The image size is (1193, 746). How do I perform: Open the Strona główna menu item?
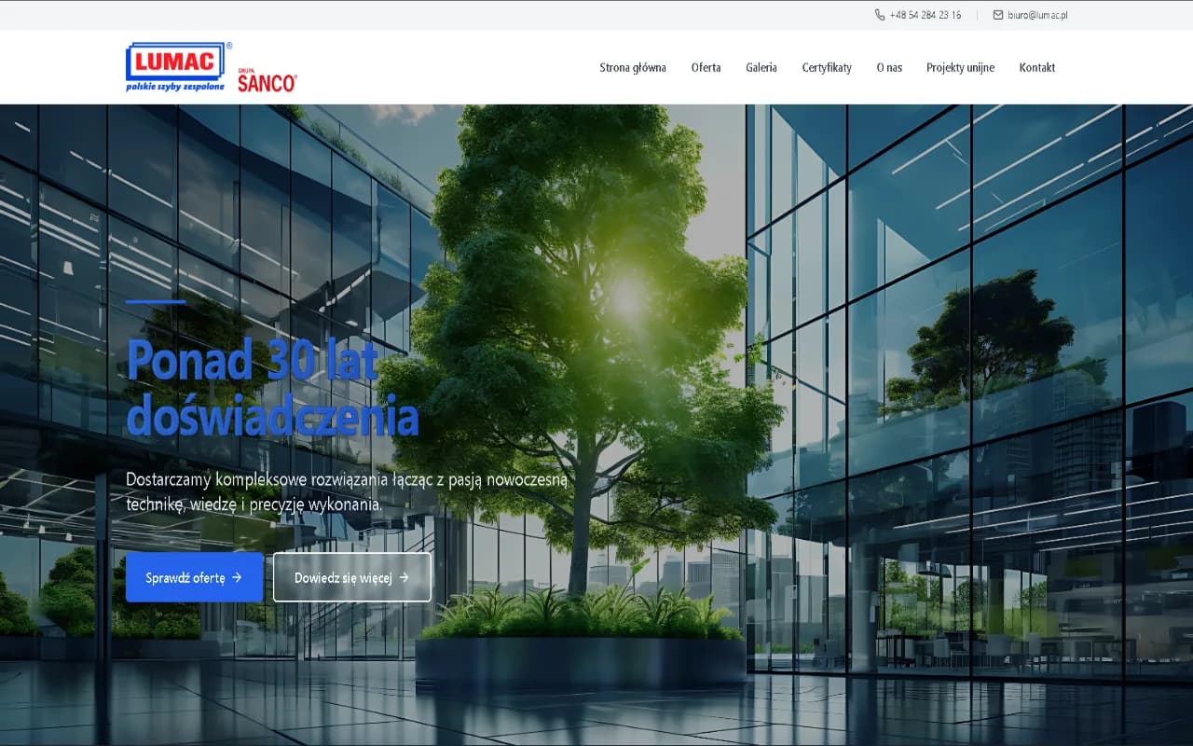[x=633, y=67]
